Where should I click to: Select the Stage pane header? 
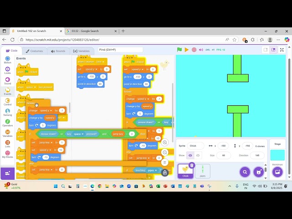point(277,144)
